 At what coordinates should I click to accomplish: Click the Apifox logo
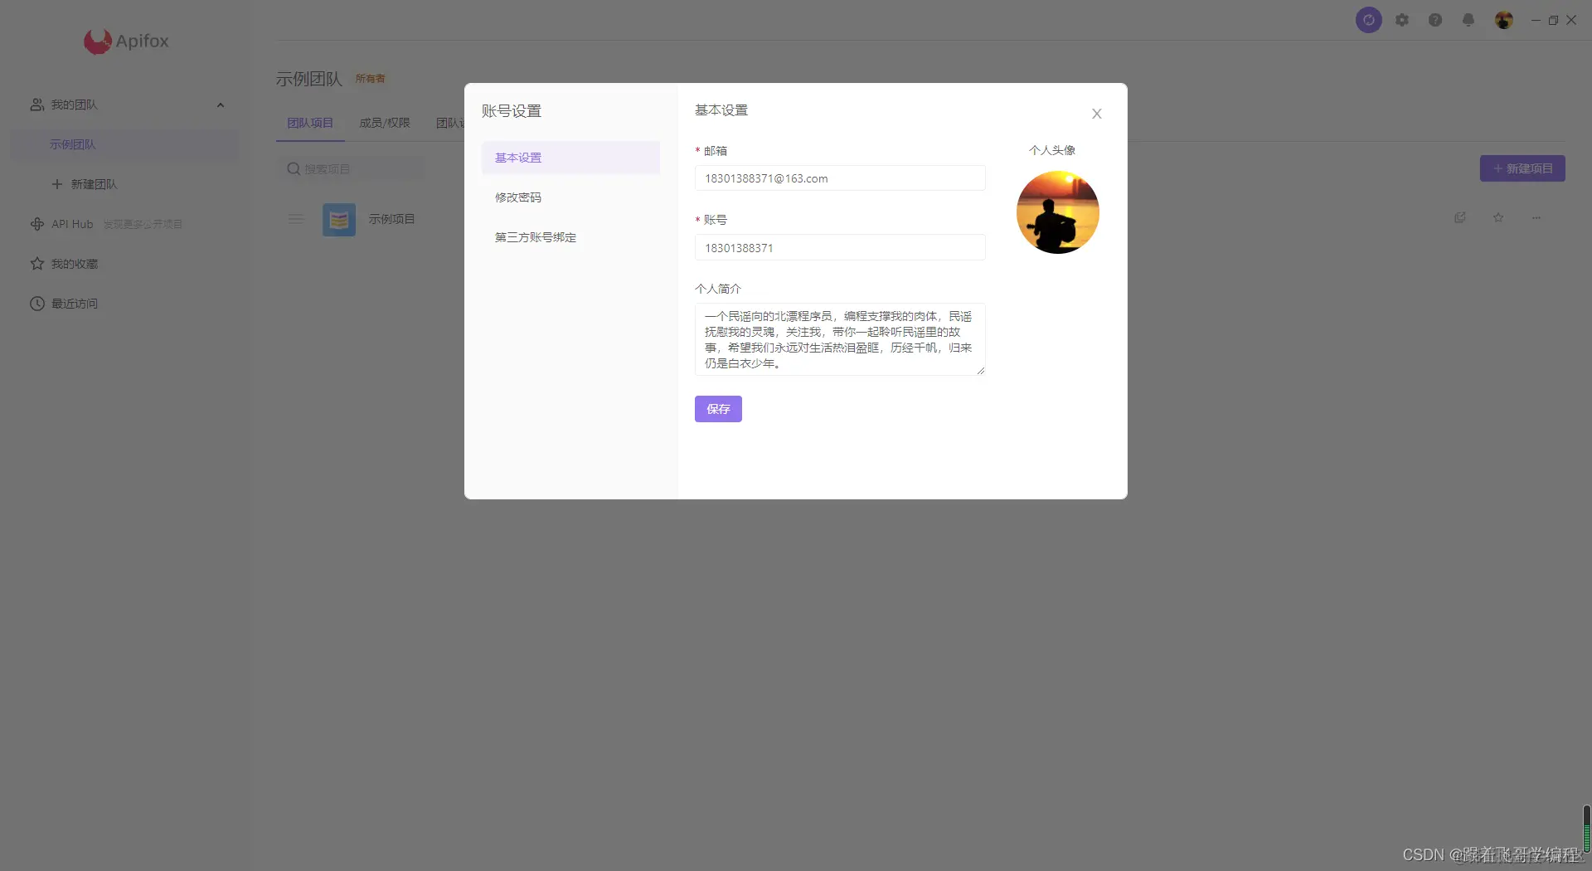click(x=126, y=41)
